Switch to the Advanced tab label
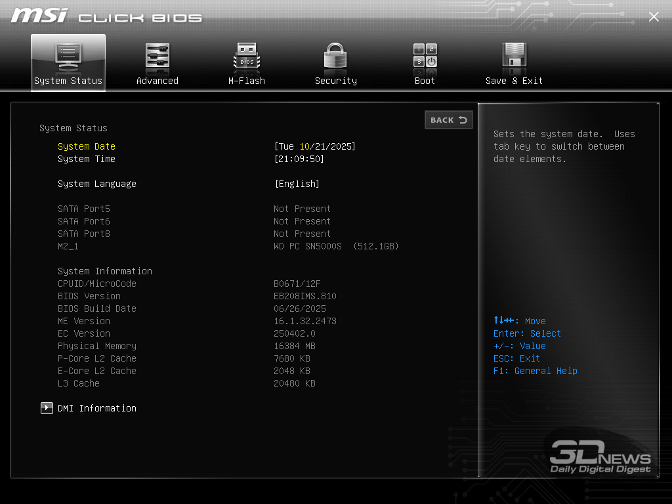 [157, 81]
